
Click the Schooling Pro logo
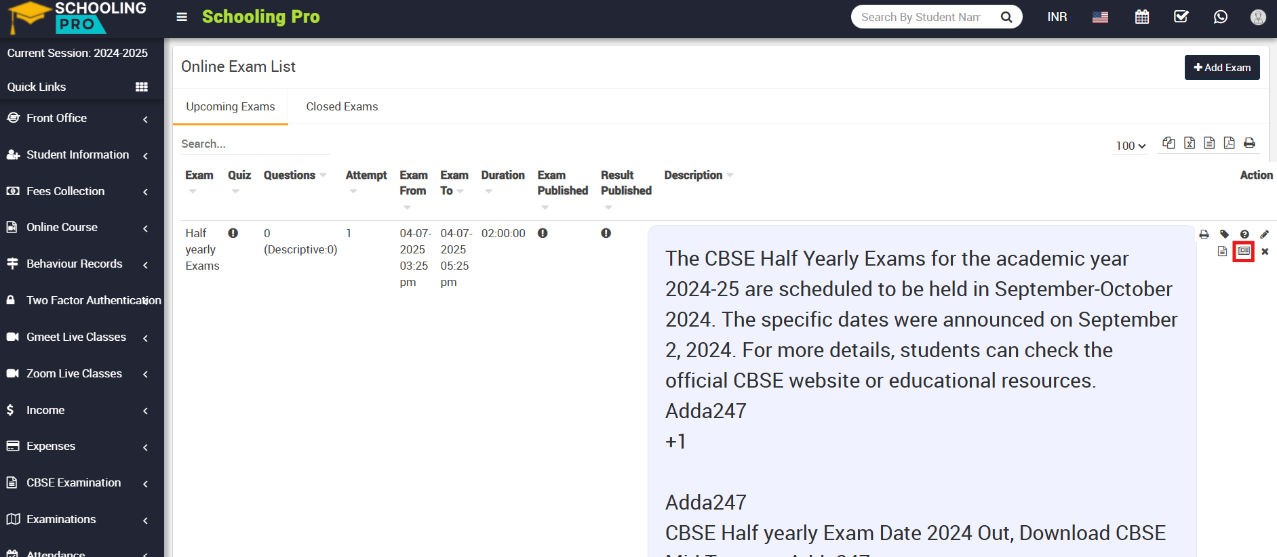[77, 18]
